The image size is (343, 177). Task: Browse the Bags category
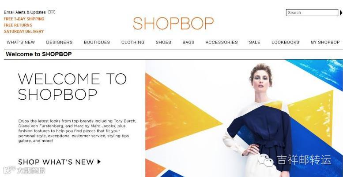[188, 42]
